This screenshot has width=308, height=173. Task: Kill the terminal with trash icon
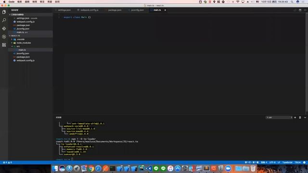tap(300, 117)
